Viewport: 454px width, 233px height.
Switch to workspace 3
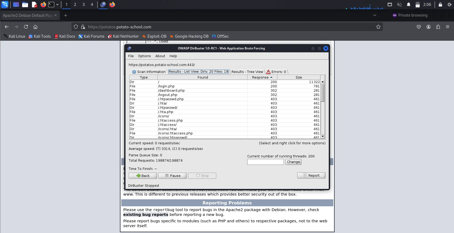84,5
